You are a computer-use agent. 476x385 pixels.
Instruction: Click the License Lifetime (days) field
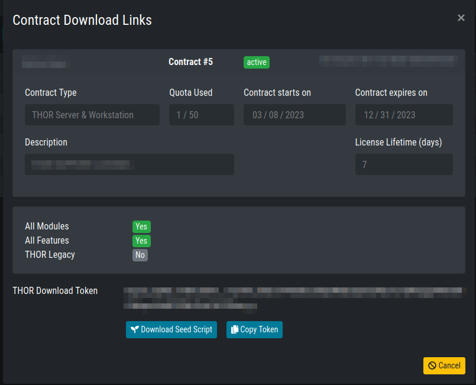[404, 164]
